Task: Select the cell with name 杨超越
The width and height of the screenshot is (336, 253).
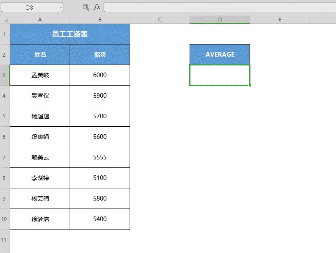Action: [x=40, y=116]
